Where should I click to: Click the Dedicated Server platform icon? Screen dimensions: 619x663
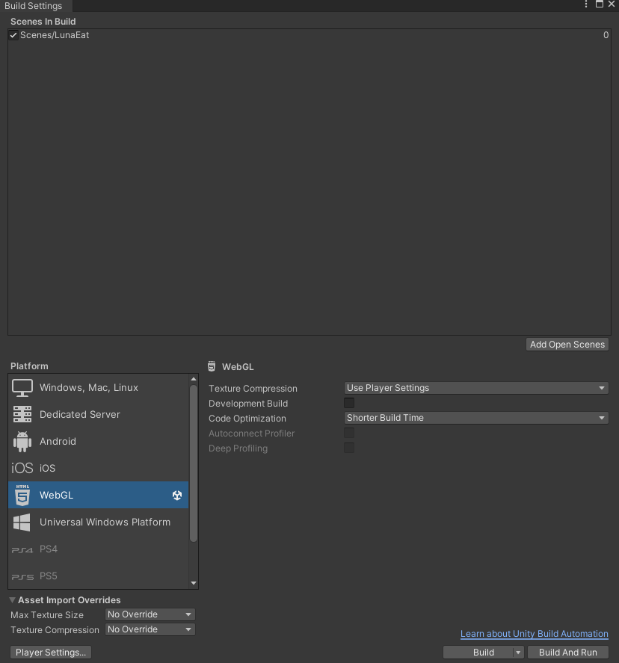point(22,414)
